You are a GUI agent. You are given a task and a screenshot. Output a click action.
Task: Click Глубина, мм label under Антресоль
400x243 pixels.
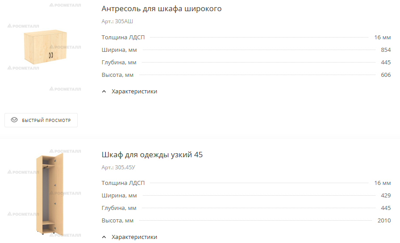pyautogui.click(x=119, y=62)
